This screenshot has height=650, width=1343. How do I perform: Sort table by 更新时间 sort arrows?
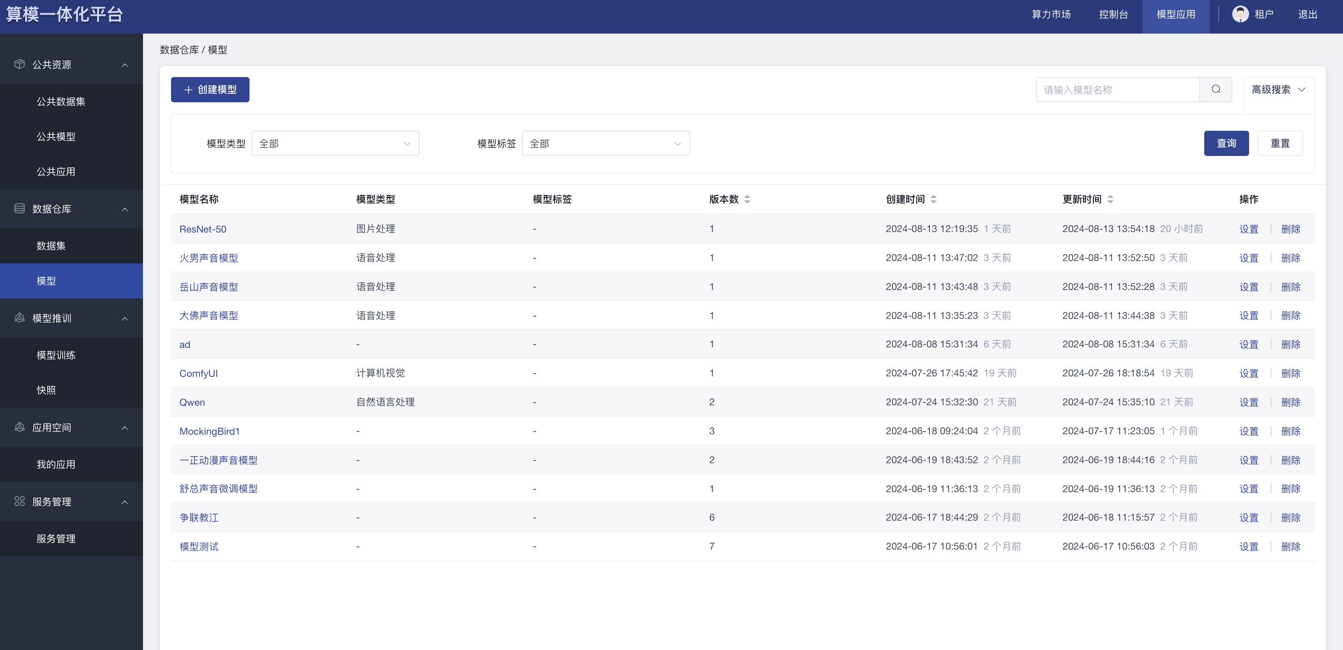1110,199
